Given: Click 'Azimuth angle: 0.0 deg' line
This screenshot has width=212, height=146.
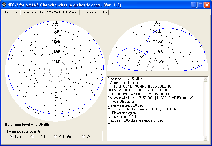Looking at the screenshot, I should (123, 117).
